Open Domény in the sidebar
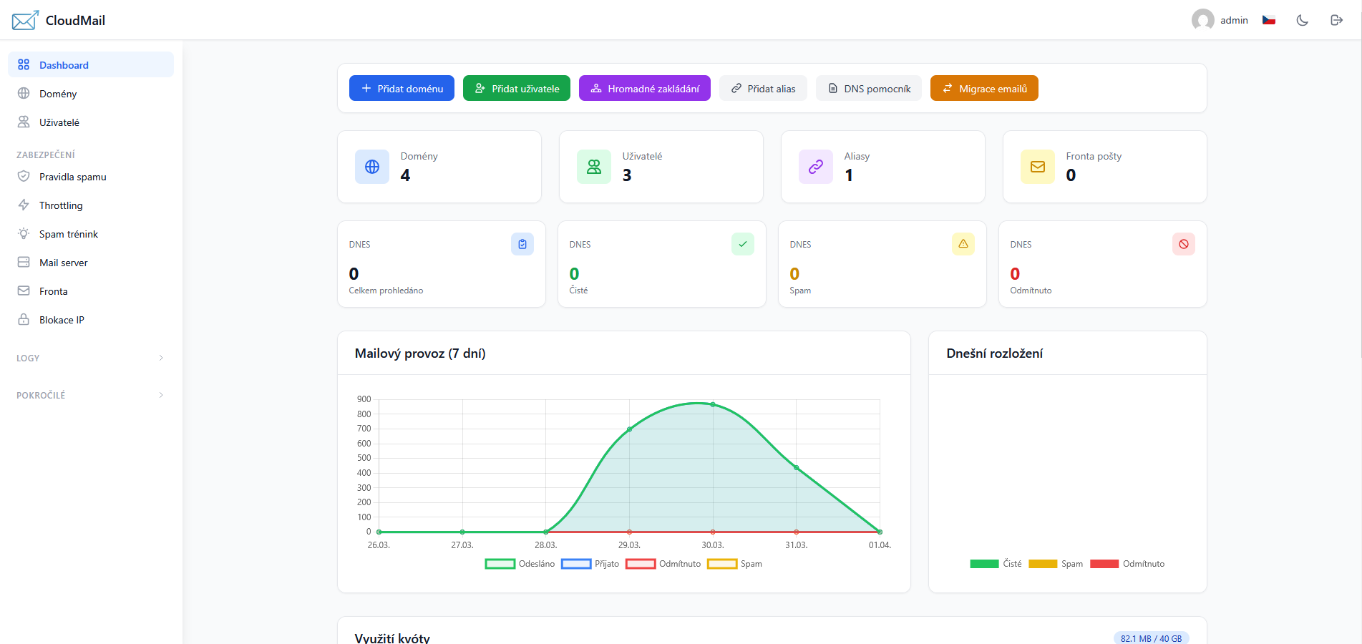 pyautogui.click(x=58, y=94)
